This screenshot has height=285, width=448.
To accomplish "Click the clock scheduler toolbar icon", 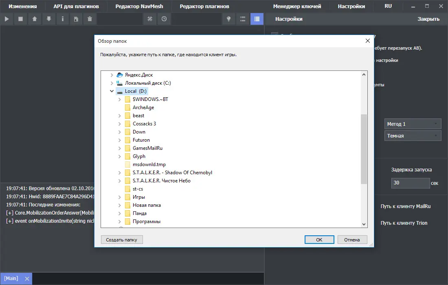I will (x=164, y=19).
